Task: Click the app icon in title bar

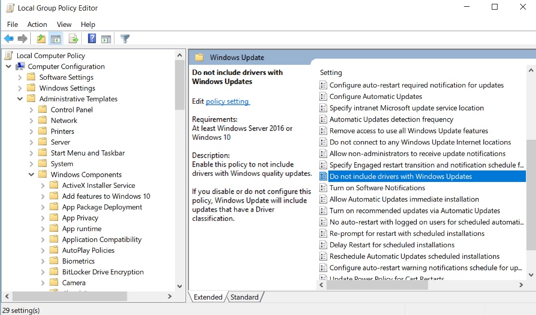Action: click(10, 8)
